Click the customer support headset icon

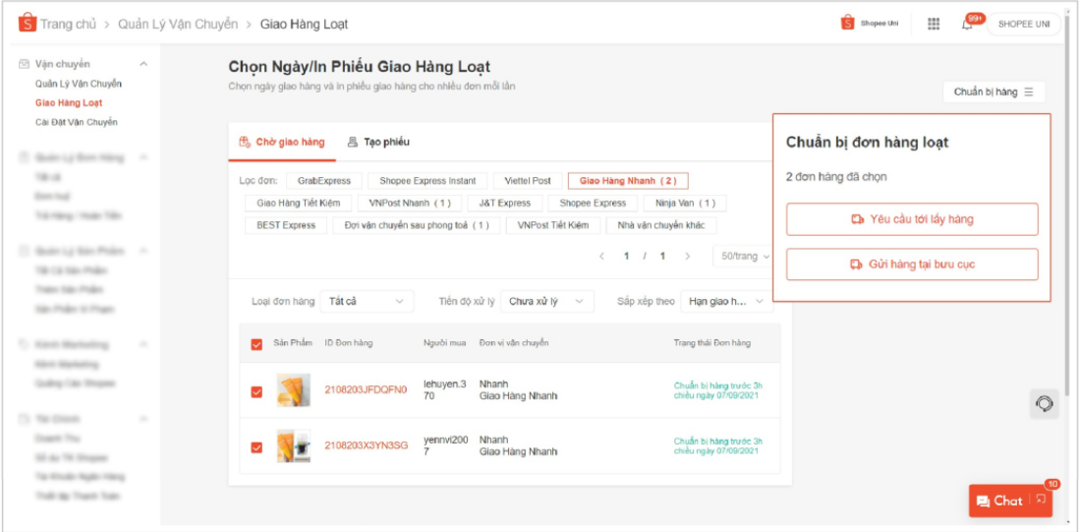coord(1045,404)
